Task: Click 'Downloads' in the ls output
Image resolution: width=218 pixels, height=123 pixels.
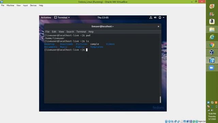Action: point(66,44)
